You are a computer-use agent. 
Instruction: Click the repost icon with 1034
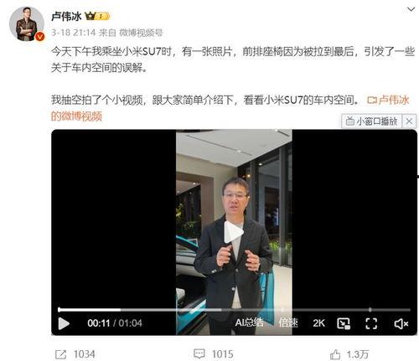[x=60, y=354]
